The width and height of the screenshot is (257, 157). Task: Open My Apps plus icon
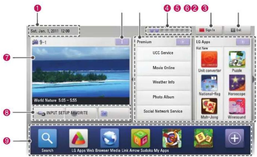point(235,138)
